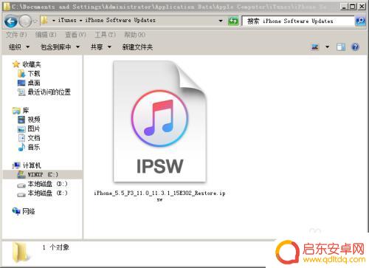Click the Back navigation arrow button
369x268 pixels.
(x=11, y=21)
